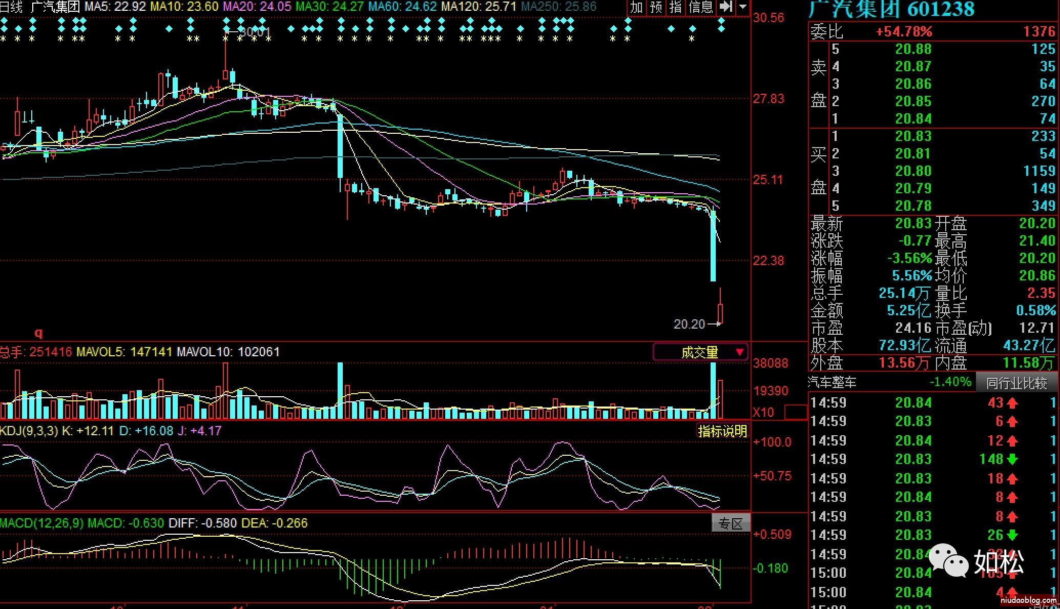Click the MA250: 25.86 label
Image resolution: width=1060 pixels, height=609 pixels.
pyautogui.click(x=559, y=7)
